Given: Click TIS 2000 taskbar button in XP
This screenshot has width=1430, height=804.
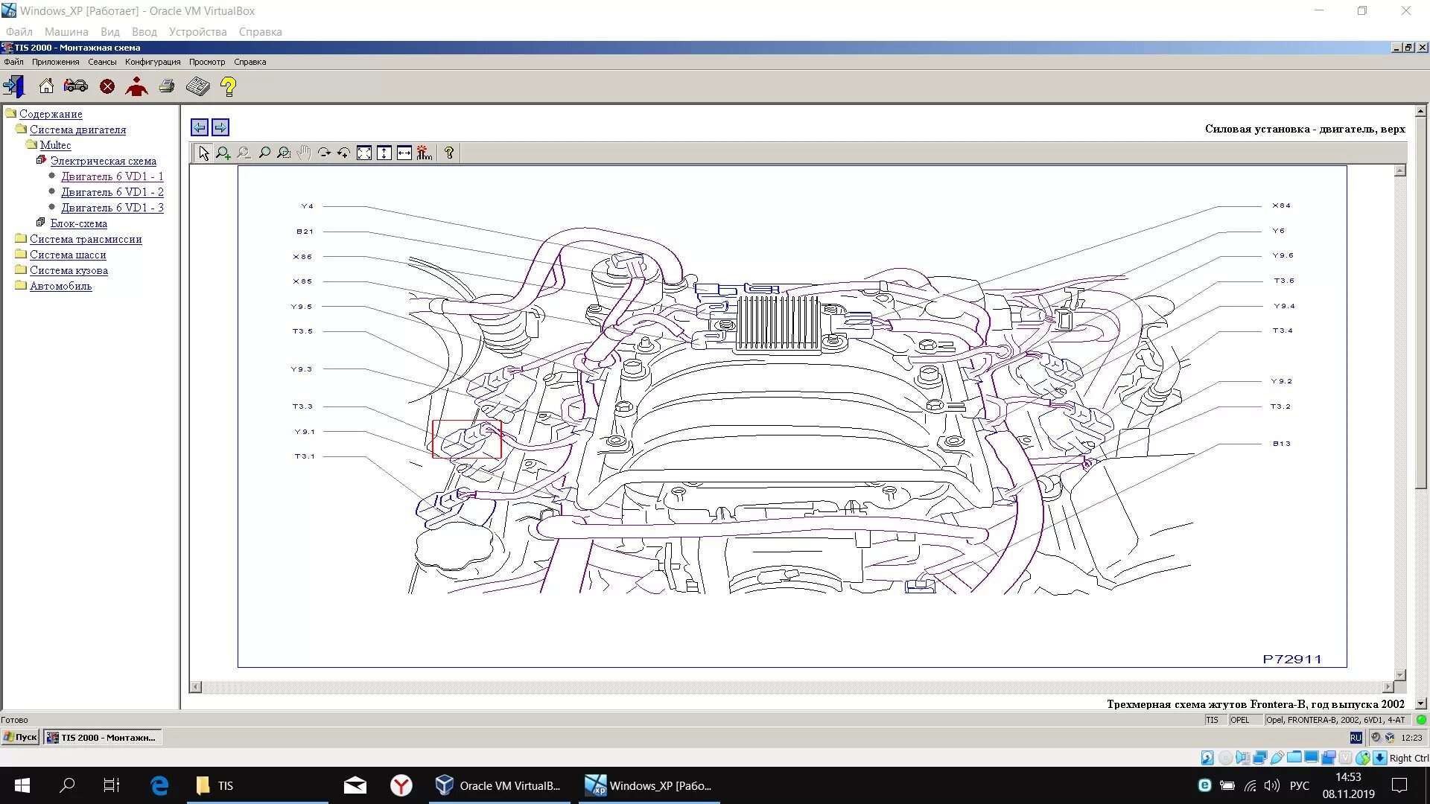Looking at the screenshot, I should tap(102, 738).
